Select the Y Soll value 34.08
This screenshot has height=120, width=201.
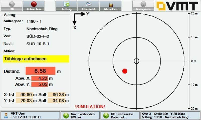(57, 101)
